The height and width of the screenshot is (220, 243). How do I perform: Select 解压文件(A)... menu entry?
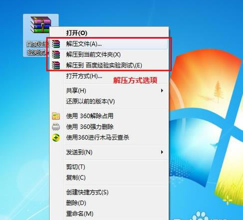(x=109, y=44)
